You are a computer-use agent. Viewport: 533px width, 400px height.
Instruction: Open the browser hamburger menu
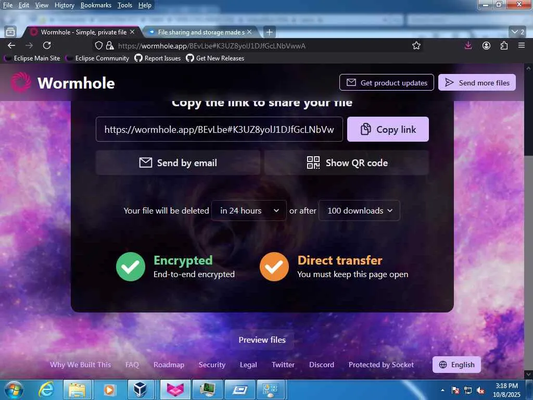522,45
